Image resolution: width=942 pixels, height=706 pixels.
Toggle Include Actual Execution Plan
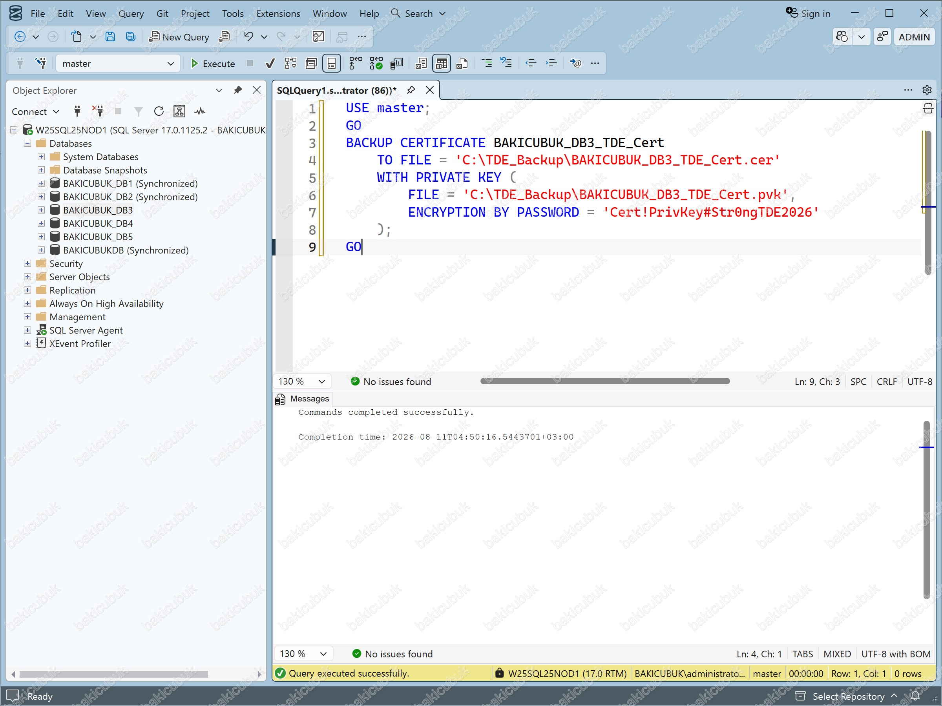[356, 64]
